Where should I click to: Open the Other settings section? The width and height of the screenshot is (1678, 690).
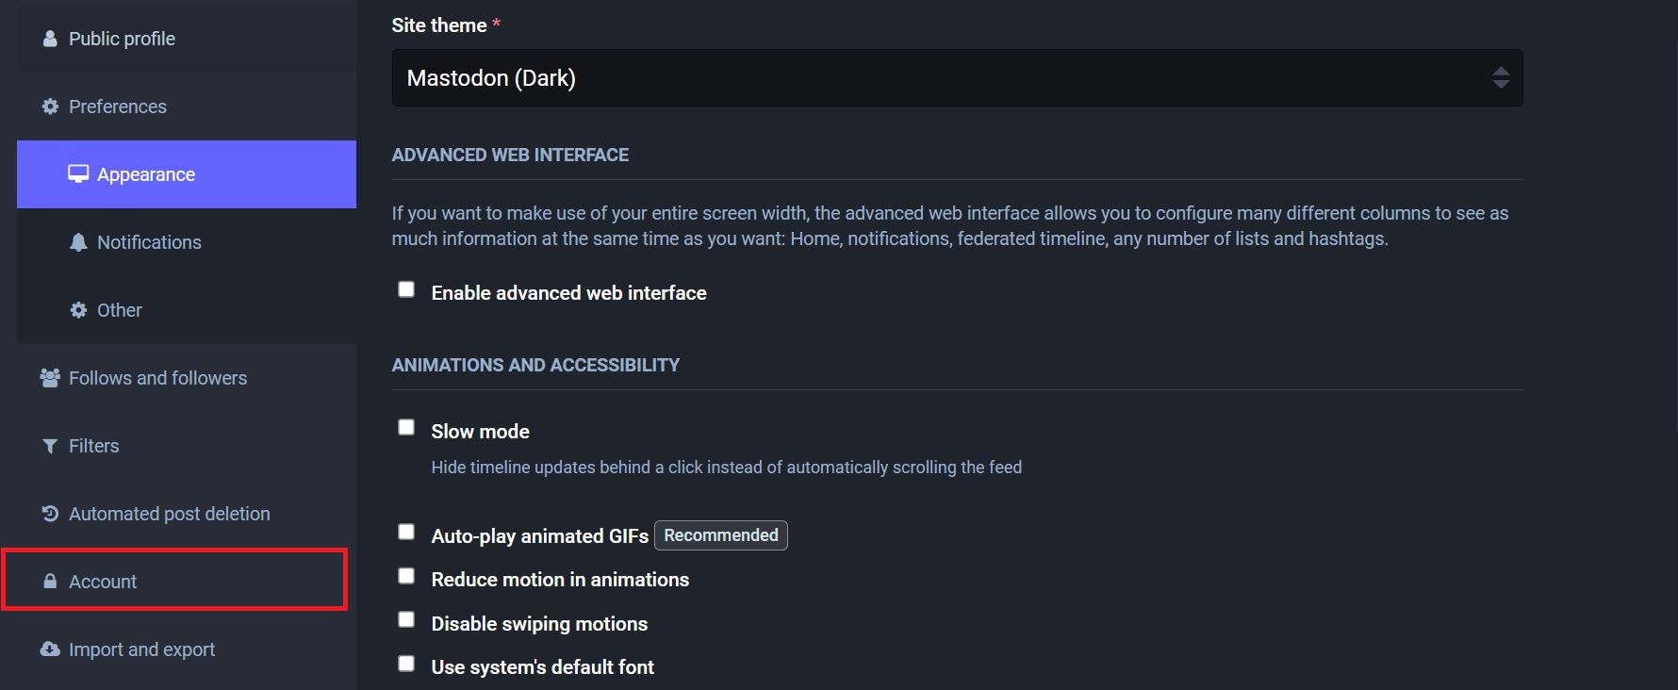pos(118,309)
